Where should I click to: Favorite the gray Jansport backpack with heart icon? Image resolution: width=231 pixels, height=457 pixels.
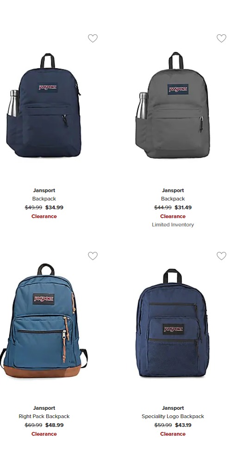pyautogui.click(x=221, y=38)
